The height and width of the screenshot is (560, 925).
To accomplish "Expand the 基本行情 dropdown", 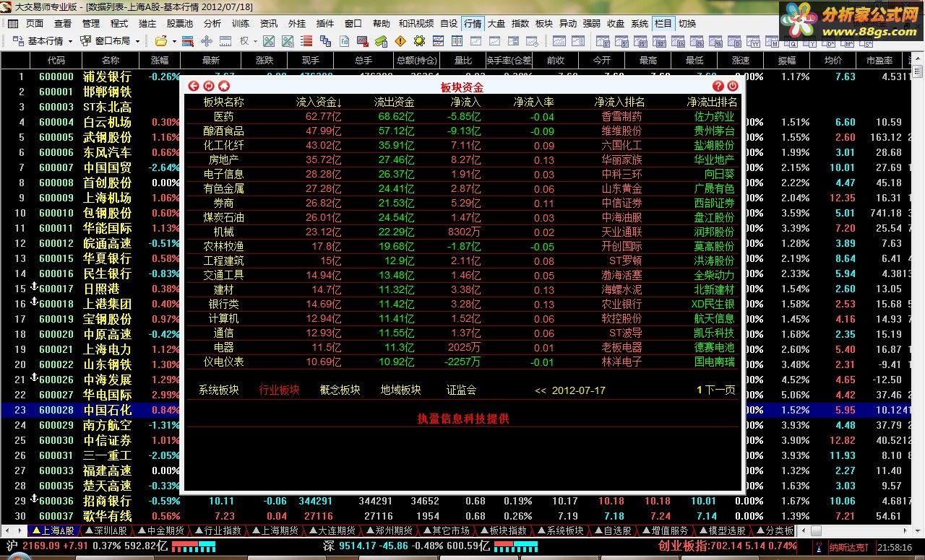I will coord(69,41).
